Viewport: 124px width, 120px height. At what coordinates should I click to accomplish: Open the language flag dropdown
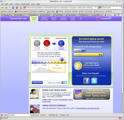(80, 19)
